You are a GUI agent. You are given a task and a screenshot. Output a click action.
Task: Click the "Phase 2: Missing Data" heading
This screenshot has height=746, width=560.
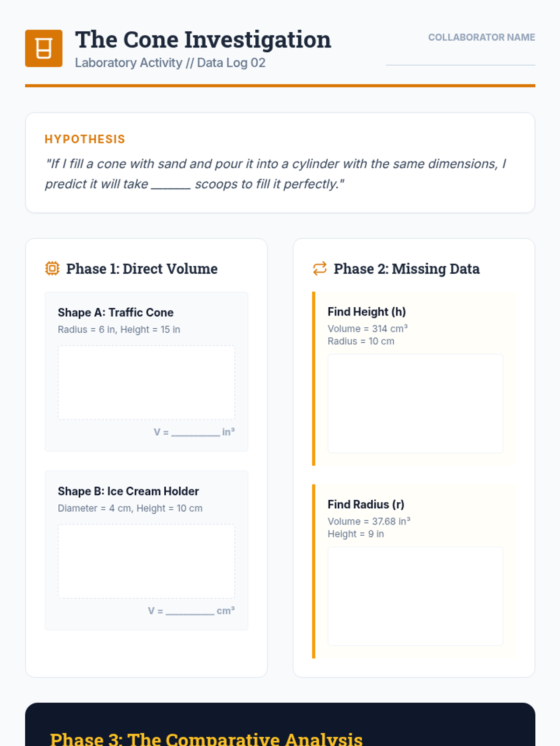pos(406,269)
